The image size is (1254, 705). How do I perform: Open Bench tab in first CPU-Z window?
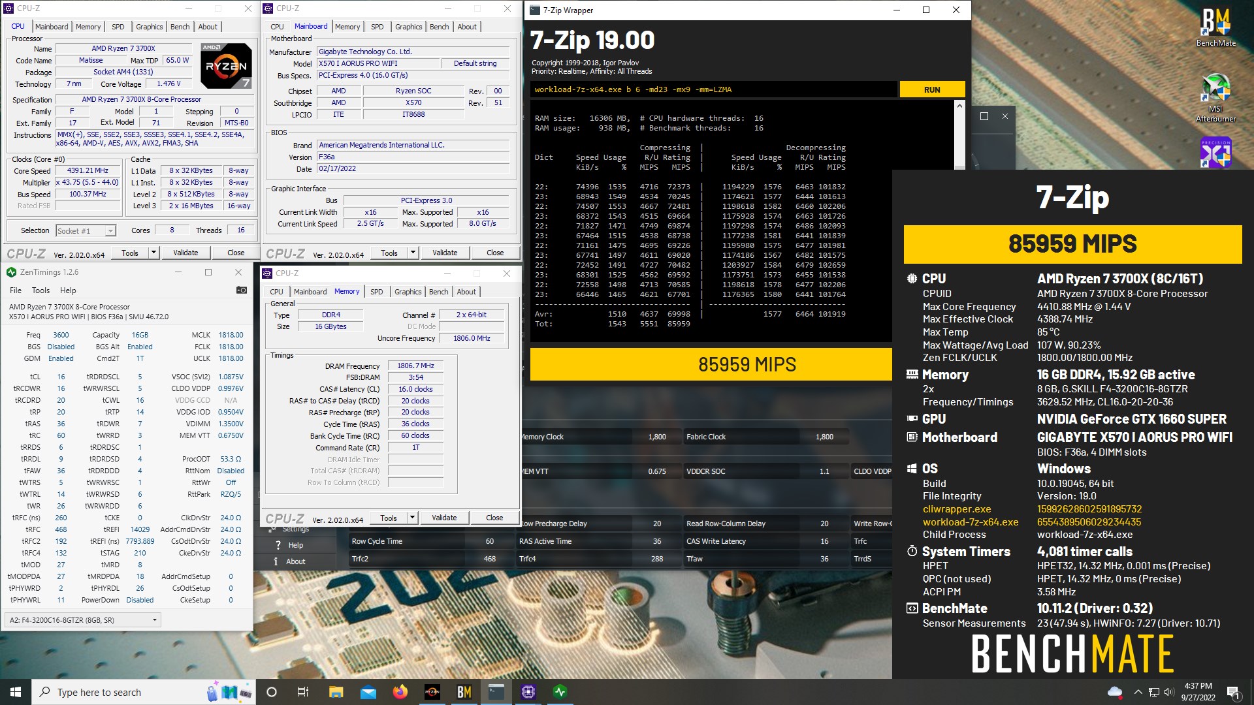[180, 27]
